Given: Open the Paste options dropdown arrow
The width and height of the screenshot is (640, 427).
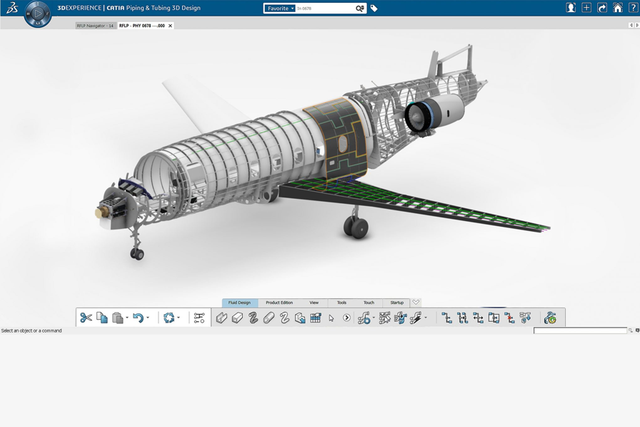Looking at the screenshot, I should (127, 318).
